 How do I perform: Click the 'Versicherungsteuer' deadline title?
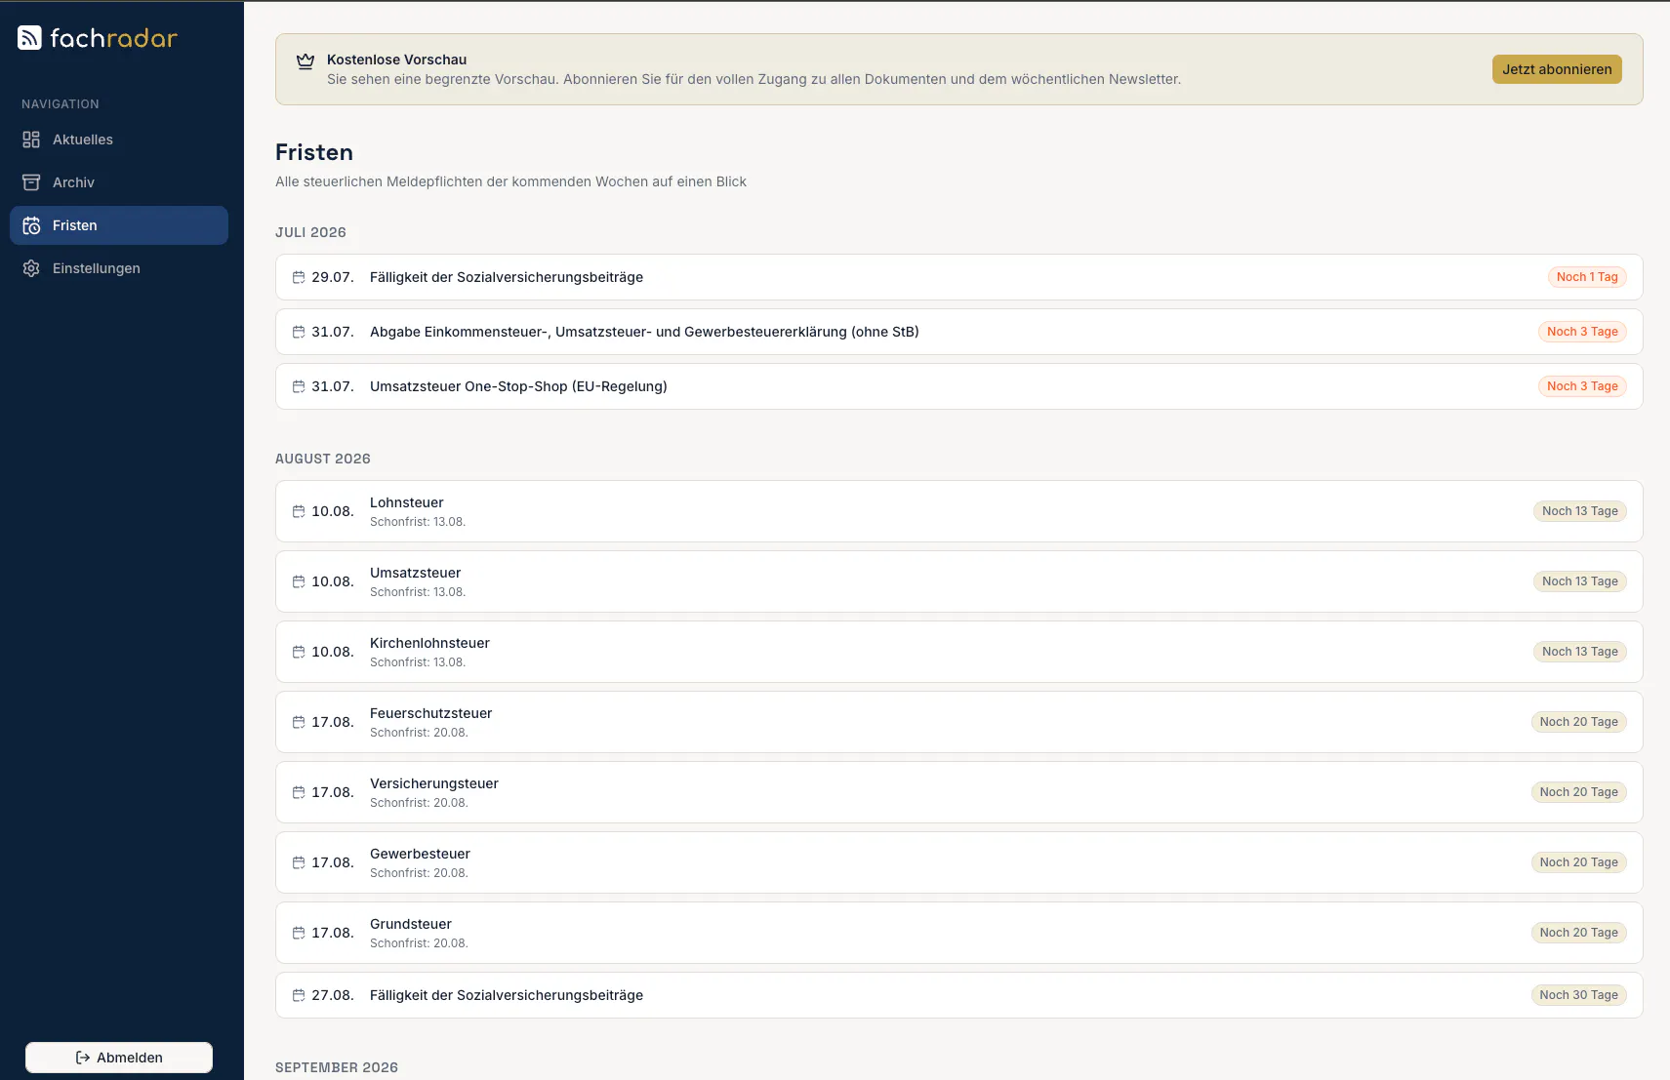(x=434, y=783)
